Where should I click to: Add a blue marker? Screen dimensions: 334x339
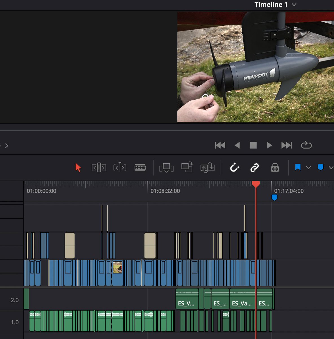coord(320,167)
